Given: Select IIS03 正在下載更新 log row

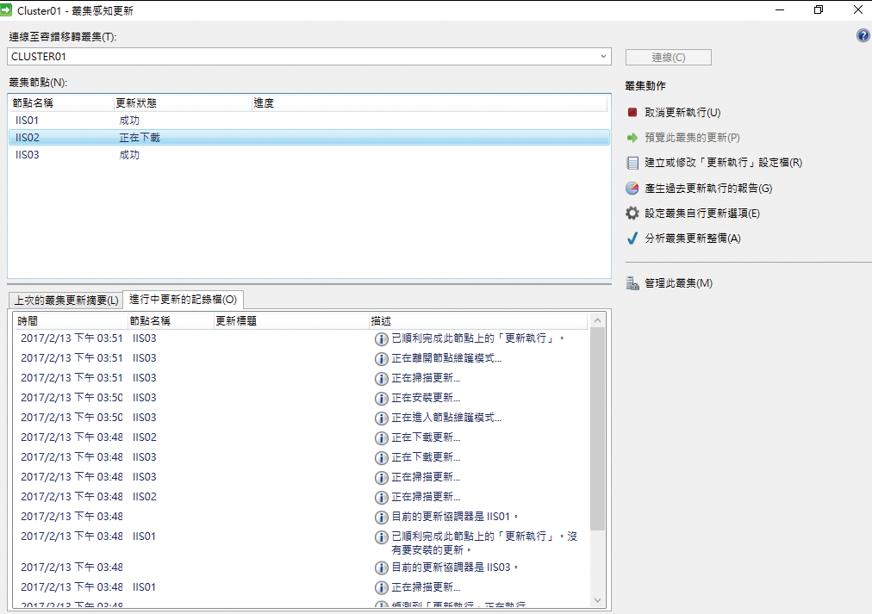Looking at the screenshot, I should click(x=301, y=457).
